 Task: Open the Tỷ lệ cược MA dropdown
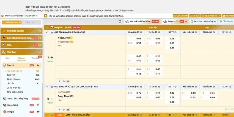[x=211, y=16]
